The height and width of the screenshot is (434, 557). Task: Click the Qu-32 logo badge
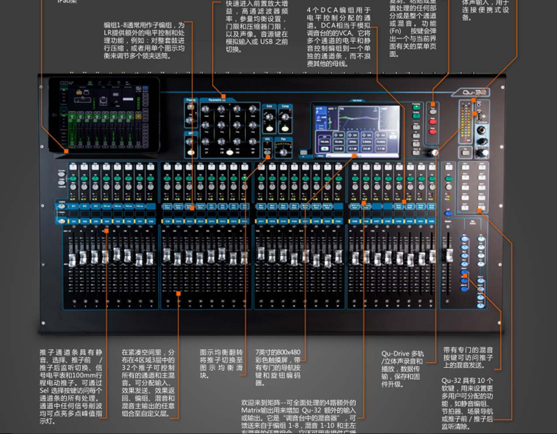click(x=472, y=93)
